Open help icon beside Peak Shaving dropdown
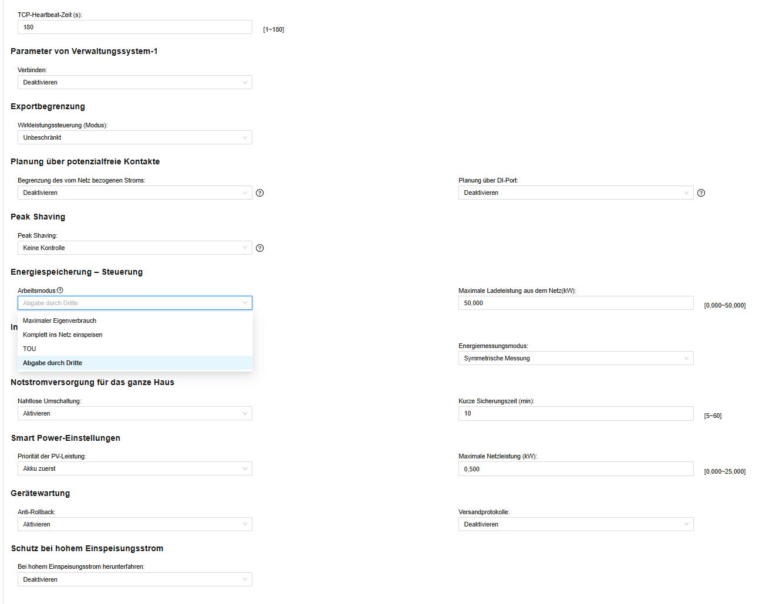The image size is (783, 604). [260, 248]
